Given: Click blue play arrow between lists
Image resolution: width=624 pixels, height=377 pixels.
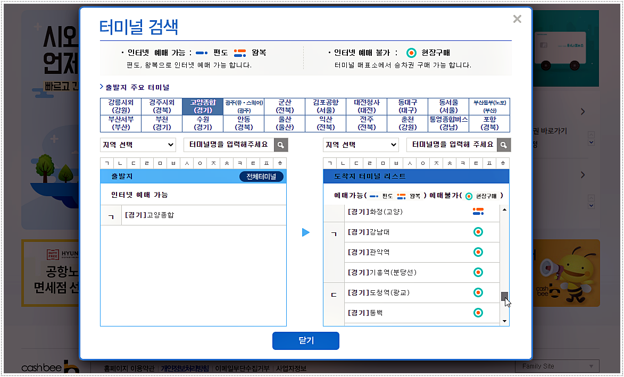Looking at the screenshot, I should click(x=305, y=232).
